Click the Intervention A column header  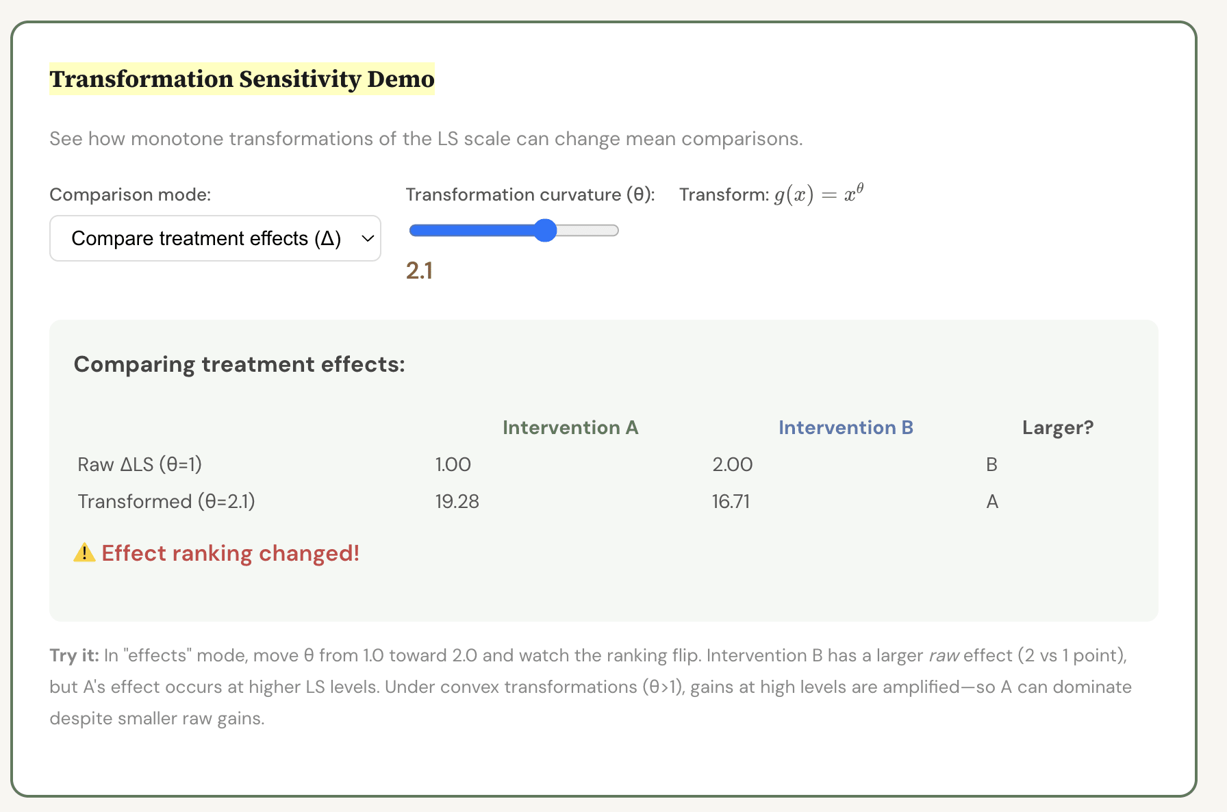click(x=570, y=428)
